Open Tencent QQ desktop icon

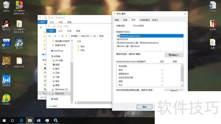[x=6, y=25]
